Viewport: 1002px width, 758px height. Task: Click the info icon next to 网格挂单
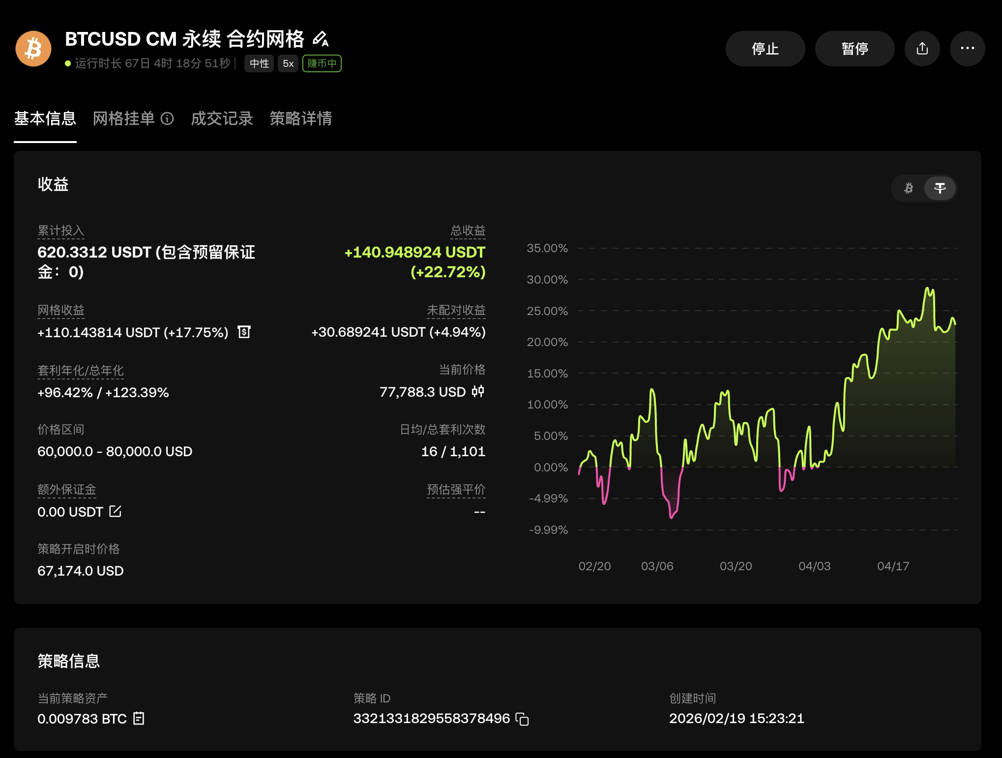coord(167,118)
